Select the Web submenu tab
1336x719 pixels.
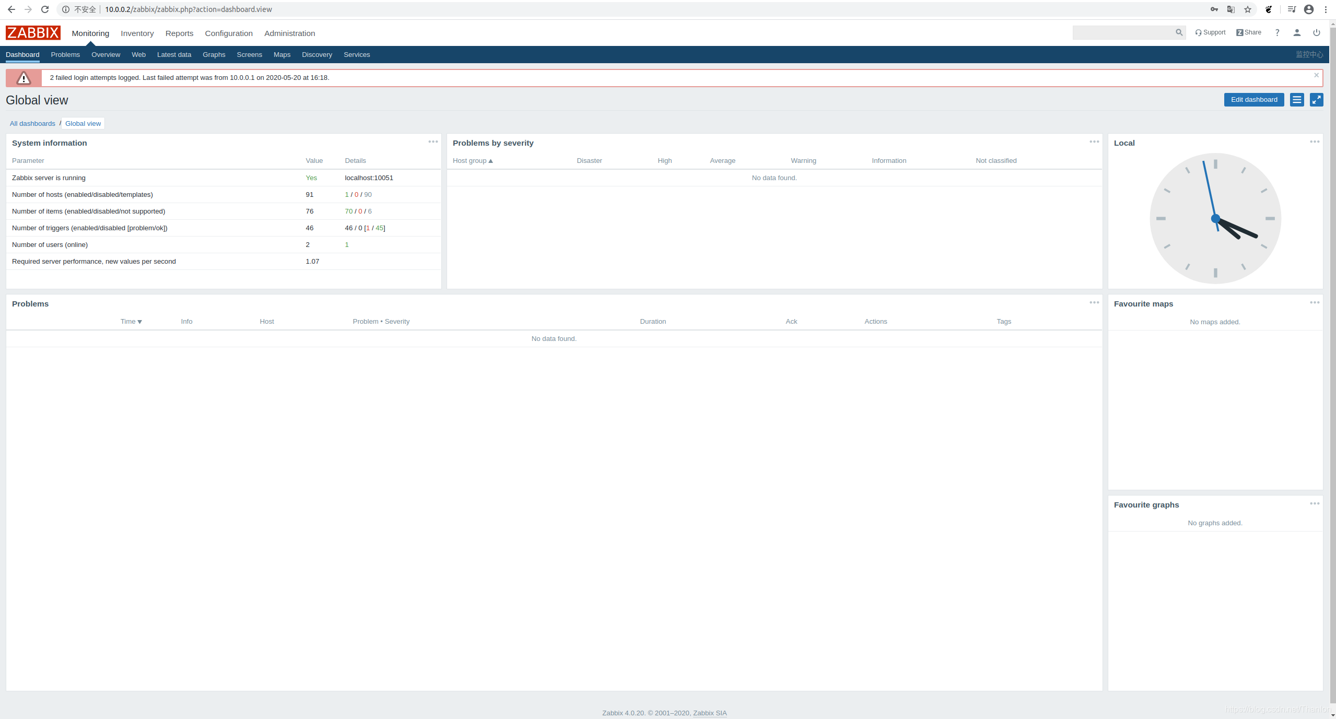(138, 55)
